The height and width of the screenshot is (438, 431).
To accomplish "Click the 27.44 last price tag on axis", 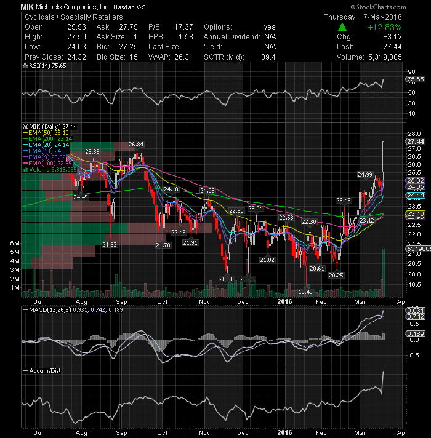I will pos(416,141).
